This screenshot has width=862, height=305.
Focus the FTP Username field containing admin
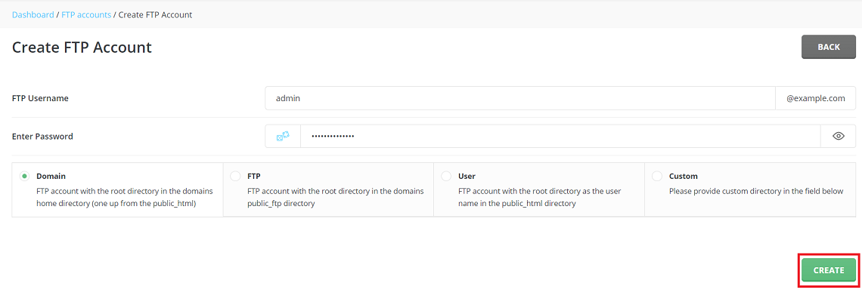(x=519, y=98)
